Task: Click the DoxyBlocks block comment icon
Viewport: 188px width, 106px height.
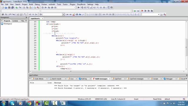Action: tap(10, 14)
